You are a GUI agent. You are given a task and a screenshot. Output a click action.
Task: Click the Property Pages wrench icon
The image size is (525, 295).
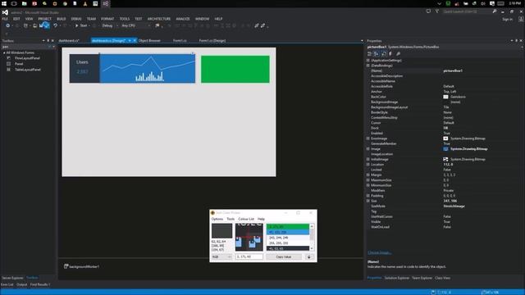(x=398, y=54)
